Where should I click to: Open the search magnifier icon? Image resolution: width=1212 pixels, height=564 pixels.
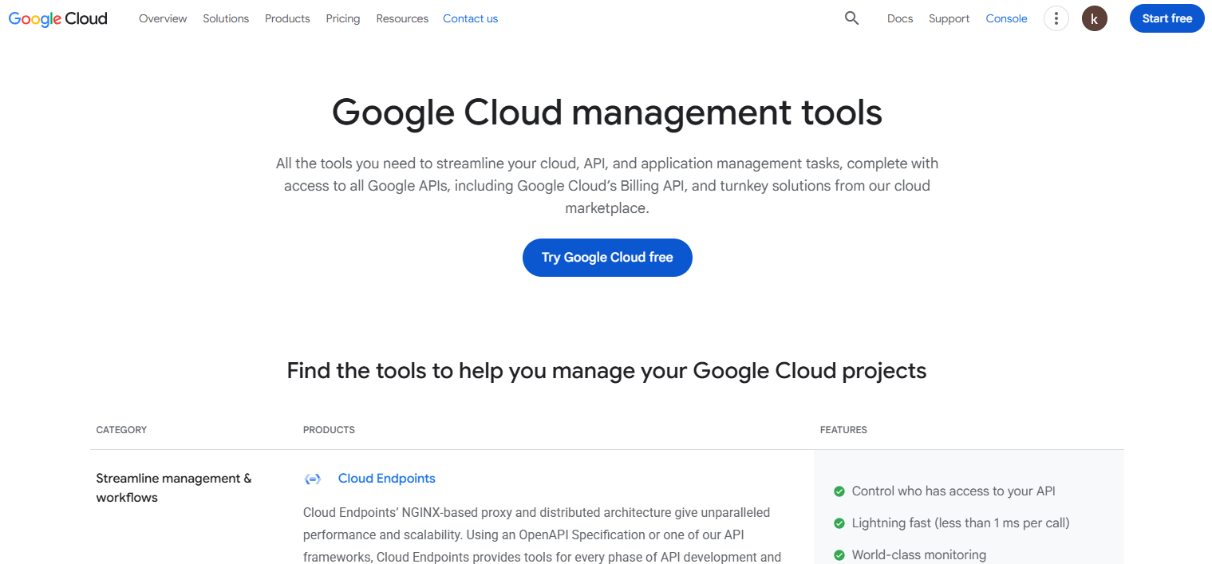click(851, 18)
